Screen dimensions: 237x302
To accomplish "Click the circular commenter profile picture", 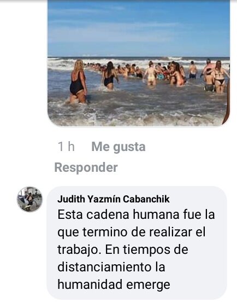I will (29, 199).
